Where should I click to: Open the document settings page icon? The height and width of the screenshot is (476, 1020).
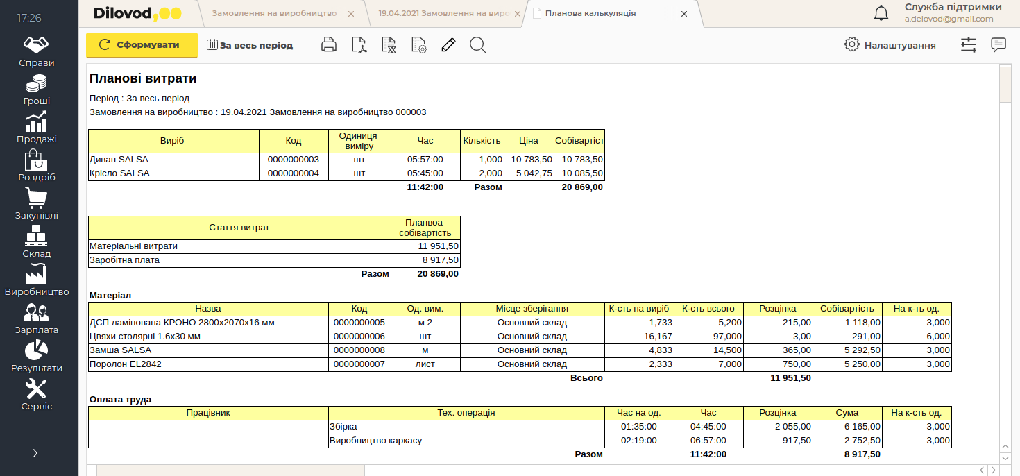click(x=418, y=45)
